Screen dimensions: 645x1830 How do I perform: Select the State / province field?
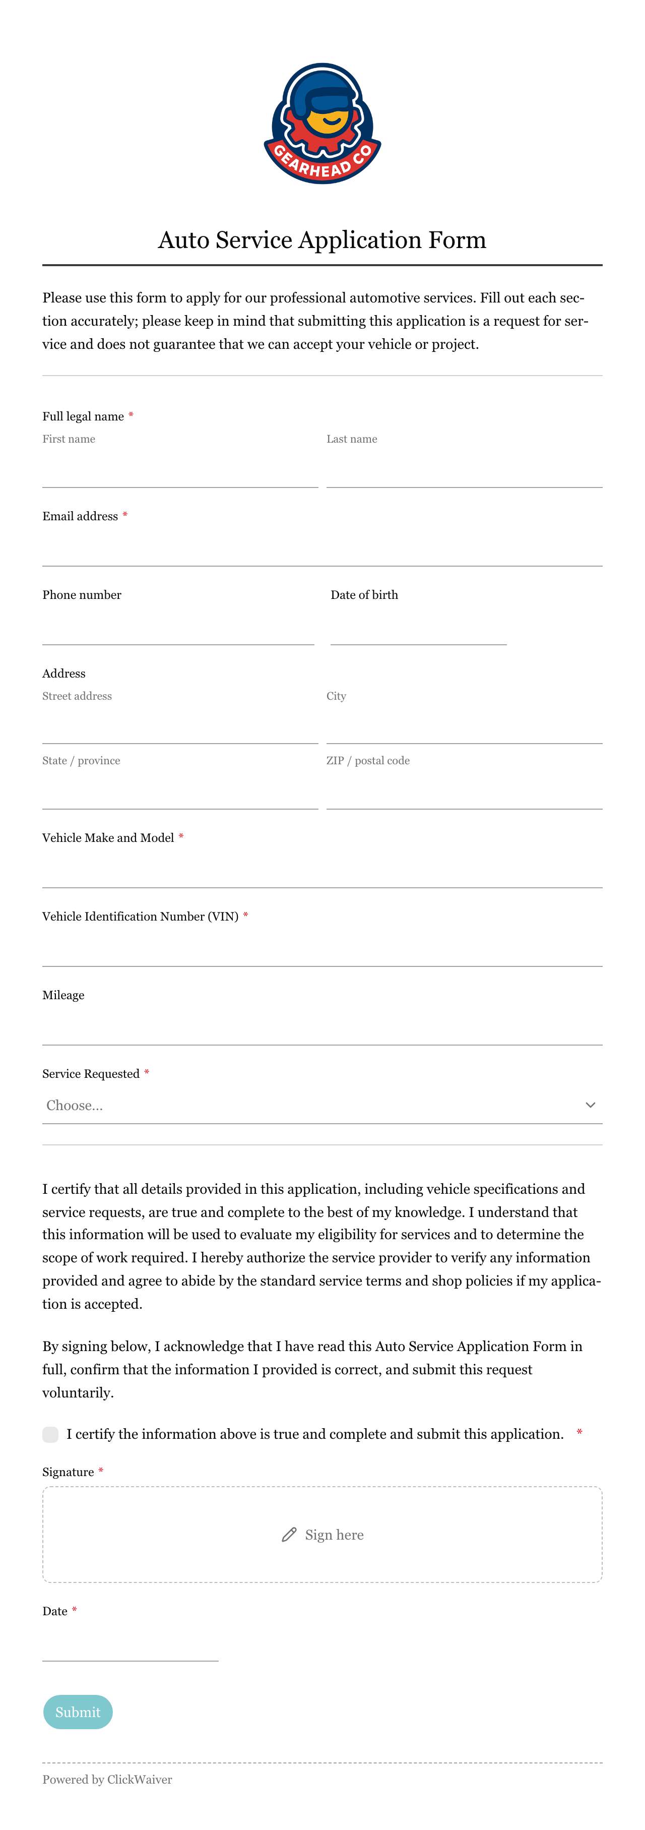tap(180, 791)
